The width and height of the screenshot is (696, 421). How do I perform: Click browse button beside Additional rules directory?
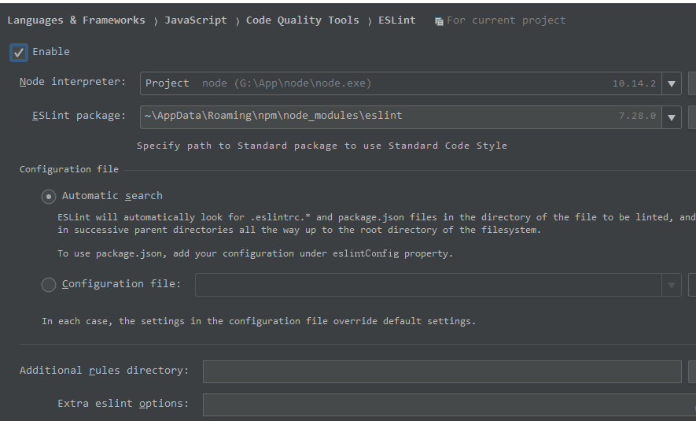(692, 371)
